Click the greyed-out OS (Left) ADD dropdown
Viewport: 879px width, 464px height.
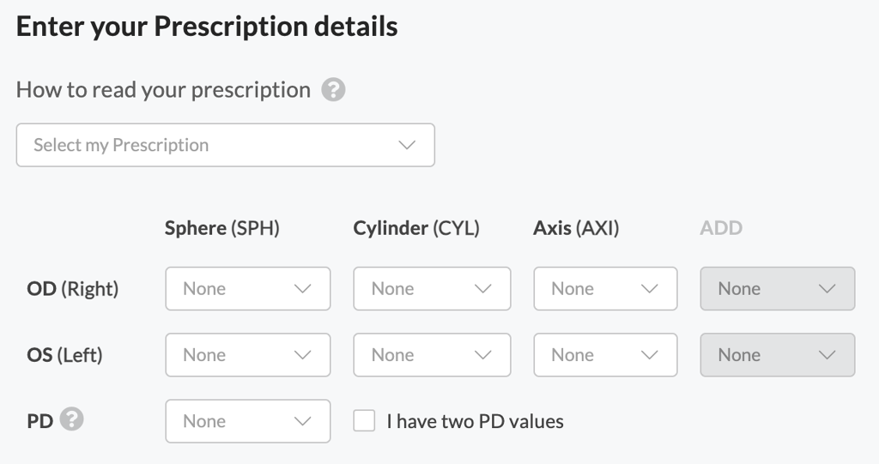pyautogui.click(x=778, y=355)
